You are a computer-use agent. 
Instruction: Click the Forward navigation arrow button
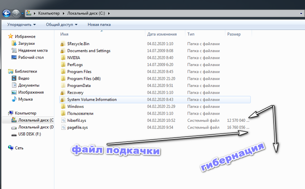coord(16,13)
